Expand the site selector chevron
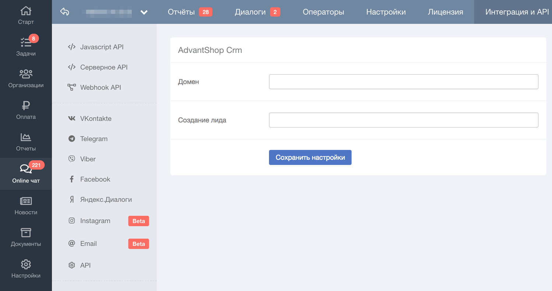Image resolution: width=552 pixels, height=291 pixels. pos(144,12)
